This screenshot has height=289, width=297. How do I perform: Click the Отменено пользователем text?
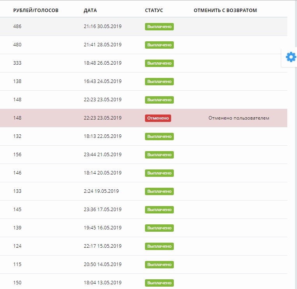(x=239, y=118)
